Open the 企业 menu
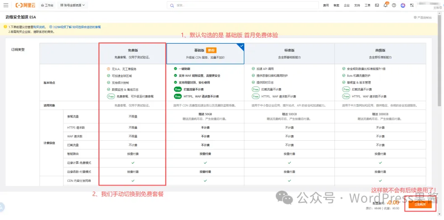Viewport: 444px width, 220px height. coord(347,5)
